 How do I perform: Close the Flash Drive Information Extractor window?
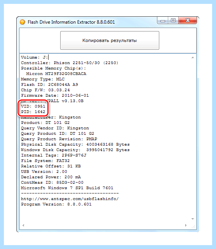[188, 21]
